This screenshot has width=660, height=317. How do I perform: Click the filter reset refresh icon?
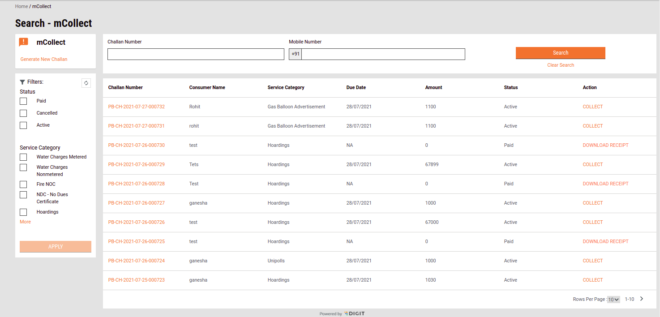(x=86, y=83)
